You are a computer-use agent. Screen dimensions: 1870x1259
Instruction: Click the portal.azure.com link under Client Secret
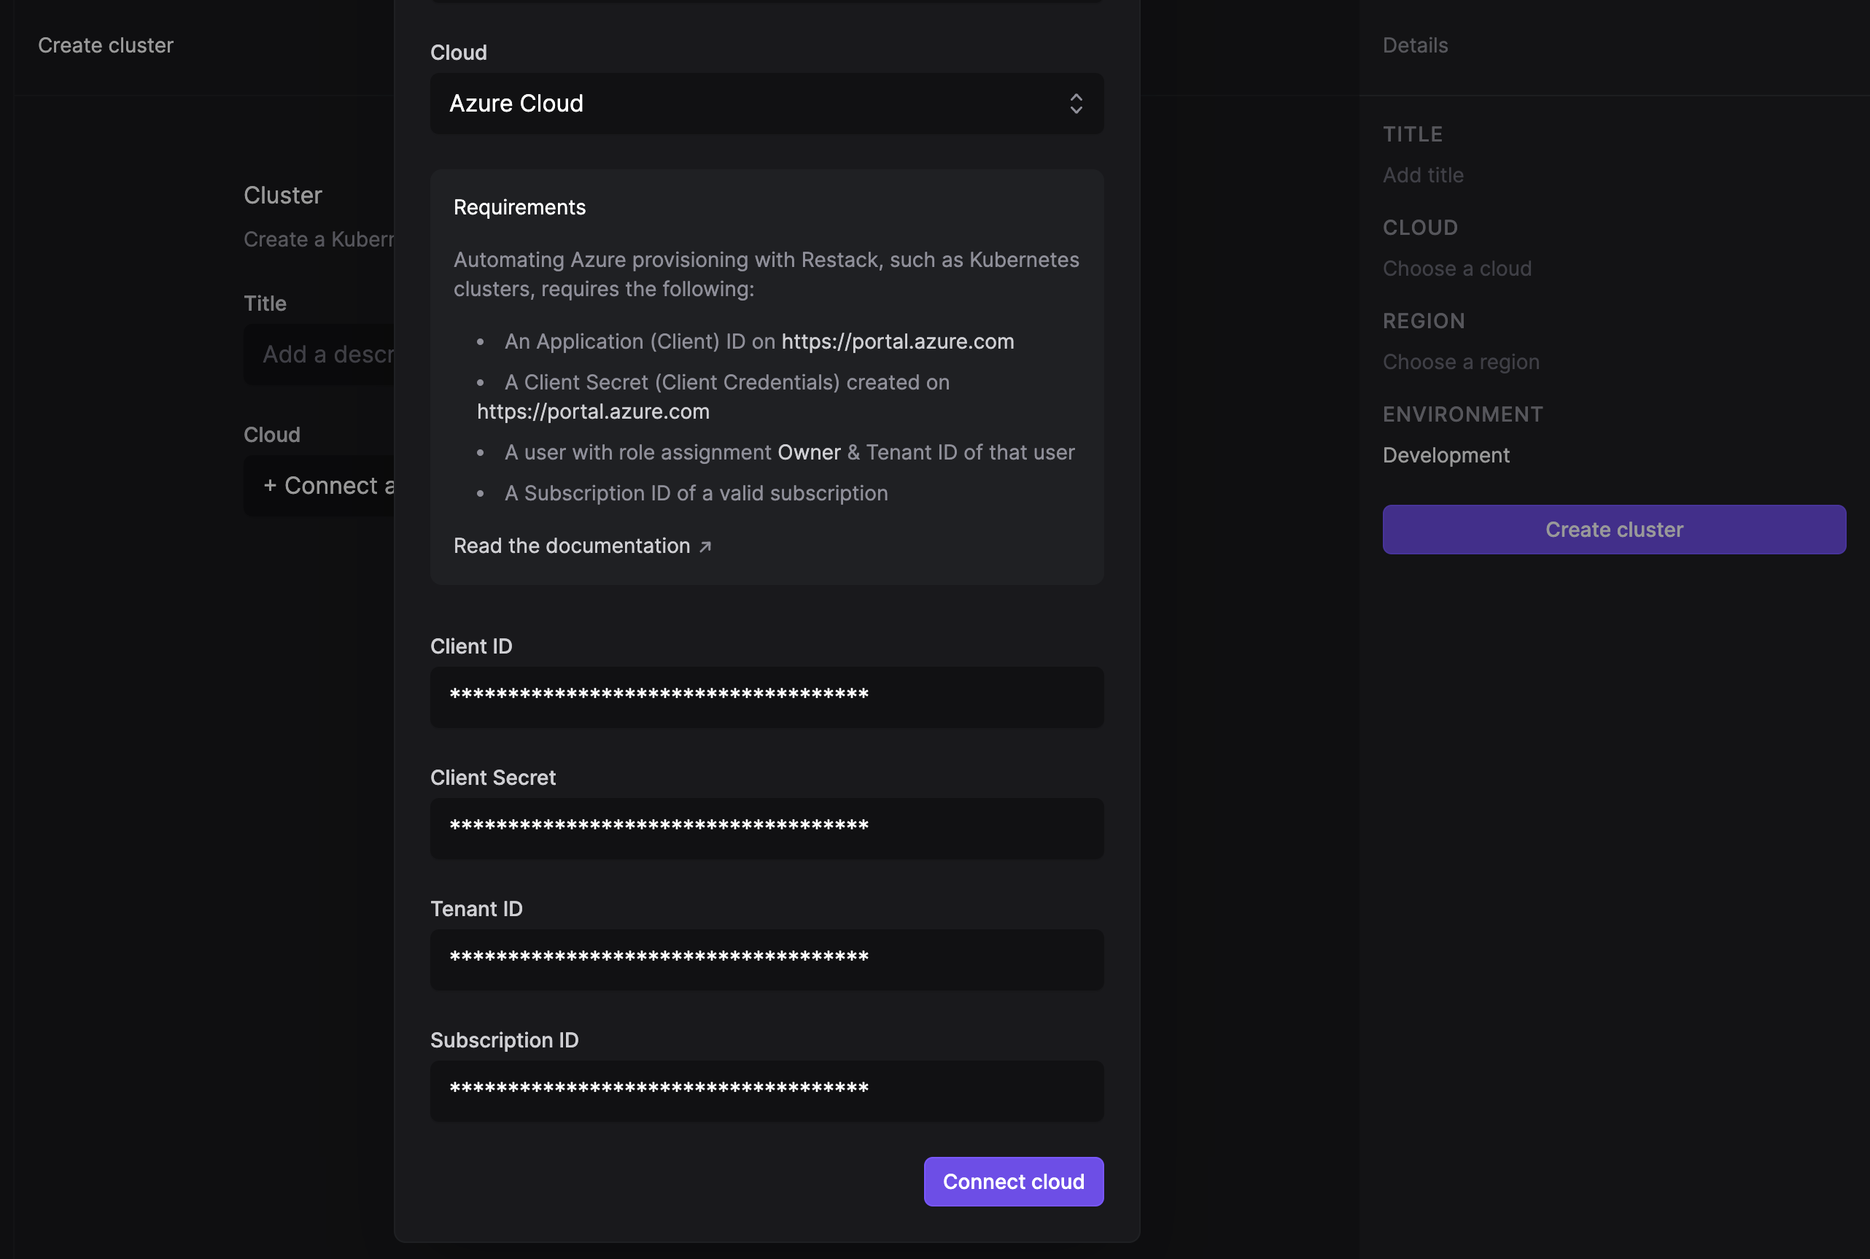[593, 411]
